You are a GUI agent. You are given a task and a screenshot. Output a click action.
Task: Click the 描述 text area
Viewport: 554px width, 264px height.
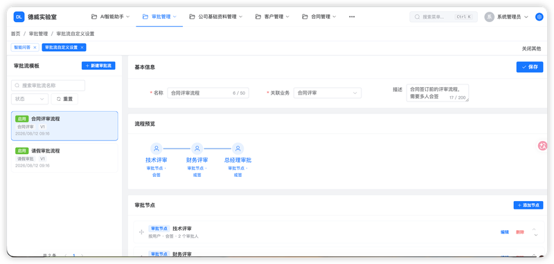pyautogui.click(x=438, y=93)
